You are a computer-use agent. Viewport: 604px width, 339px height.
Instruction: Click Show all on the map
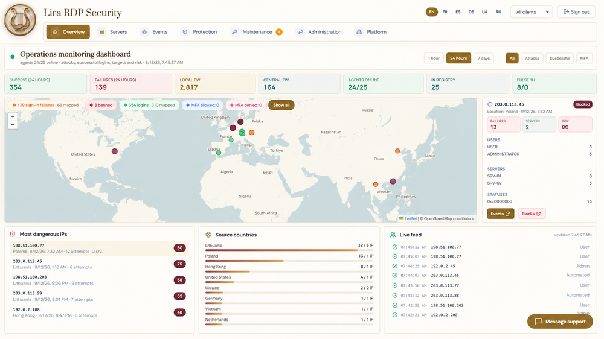281,105
